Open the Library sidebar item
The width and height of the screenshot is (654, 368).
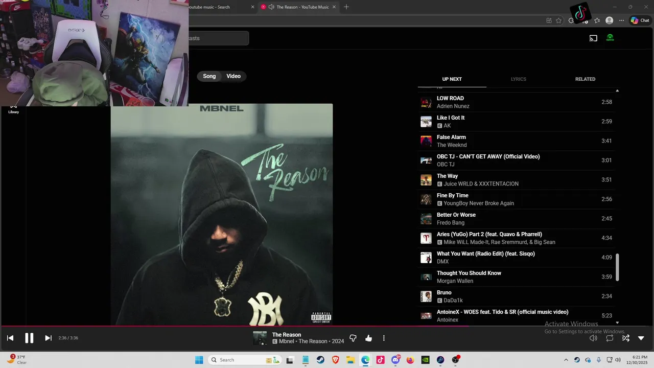(x=13, y=109)
